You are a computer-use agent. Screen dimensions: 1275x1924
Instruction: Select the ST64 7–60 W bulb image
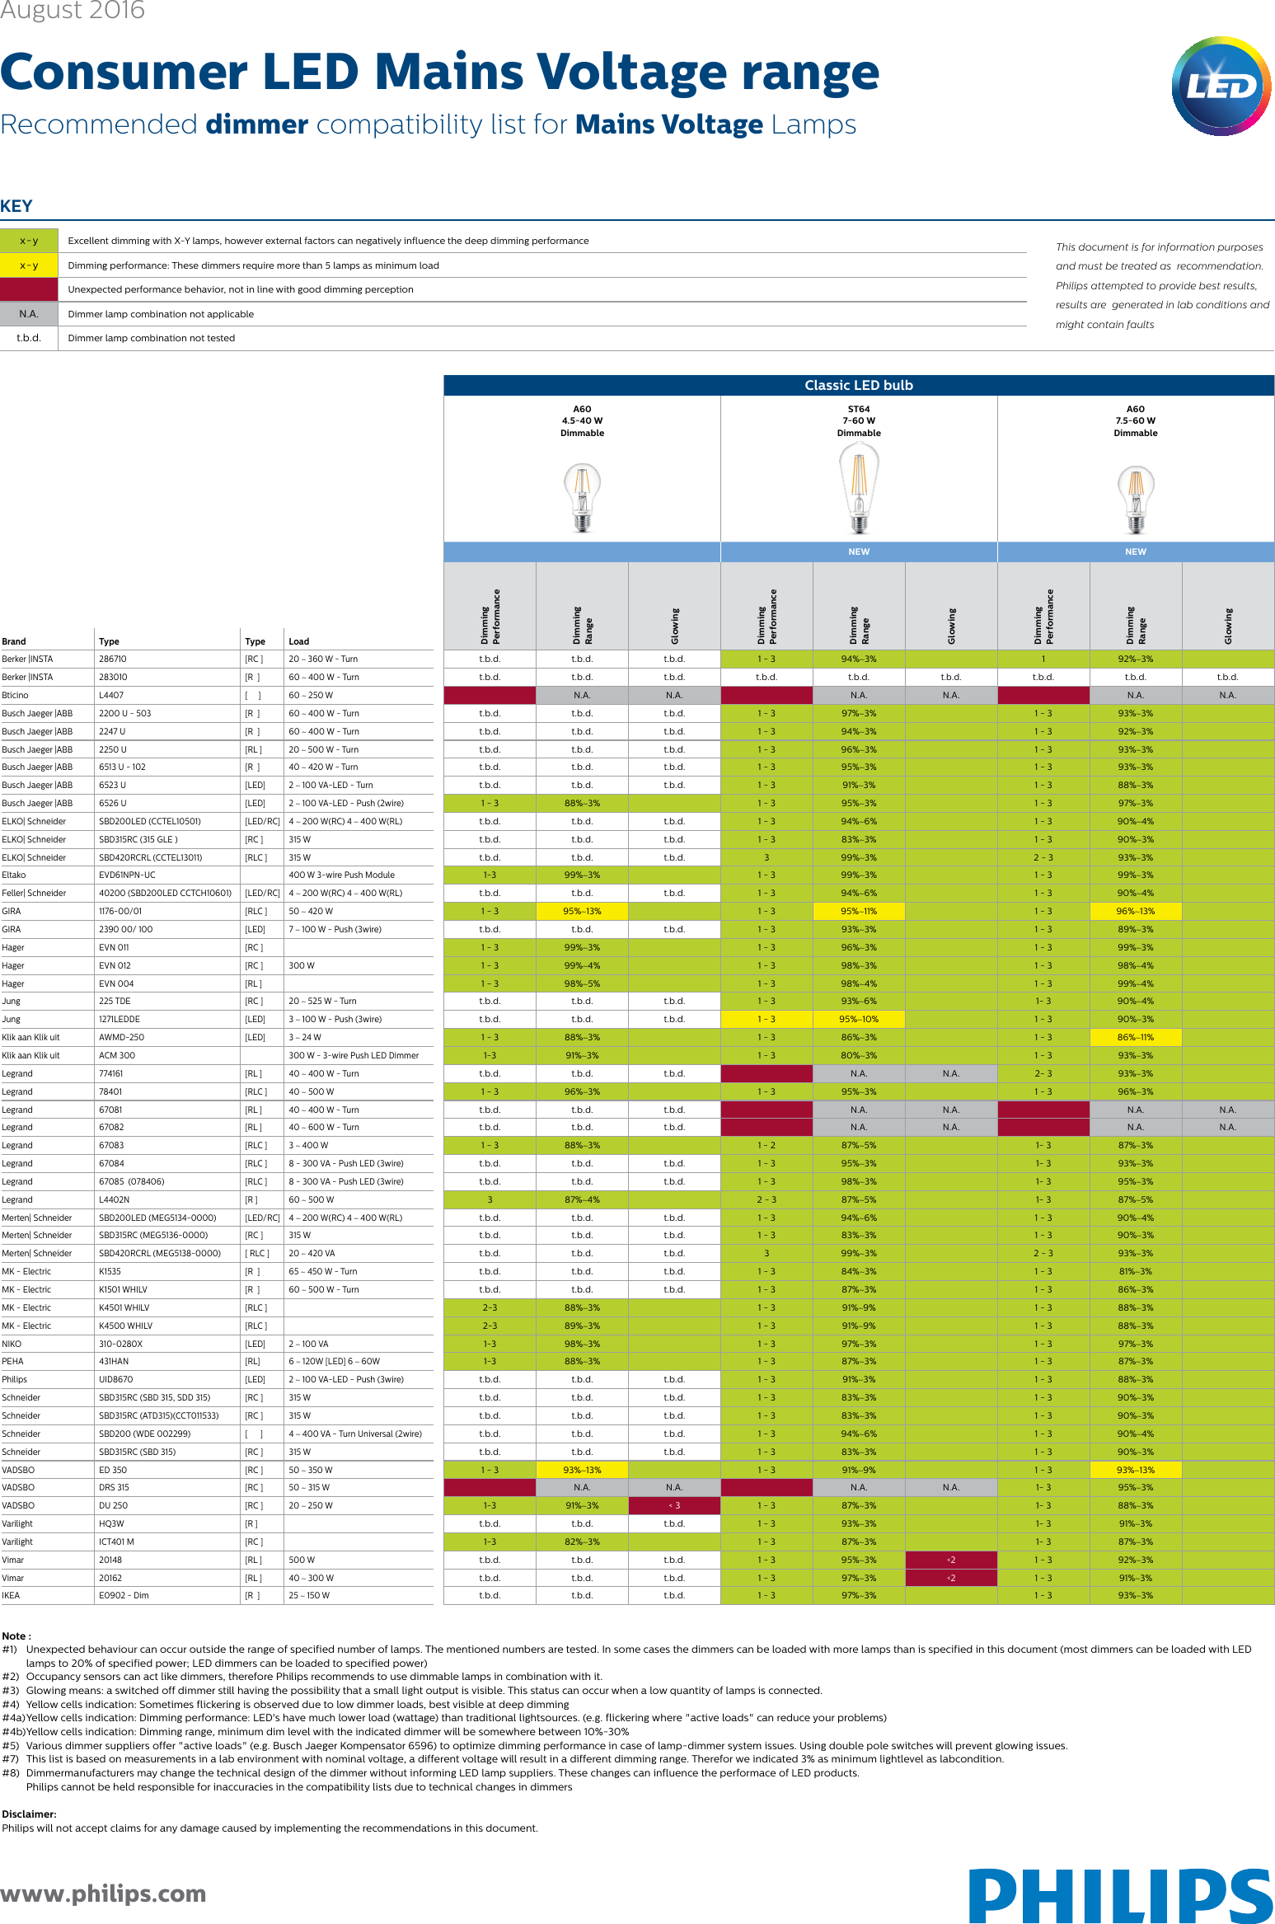point(859,488)
